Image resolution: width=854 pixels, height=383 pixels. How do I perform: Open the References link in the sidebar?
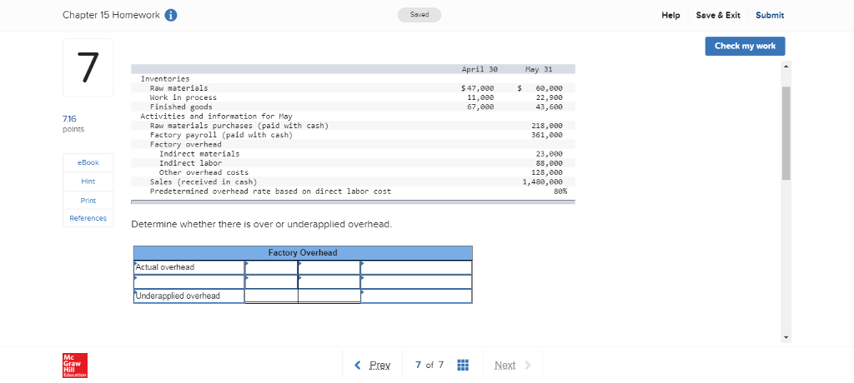[x=88, y=218]
